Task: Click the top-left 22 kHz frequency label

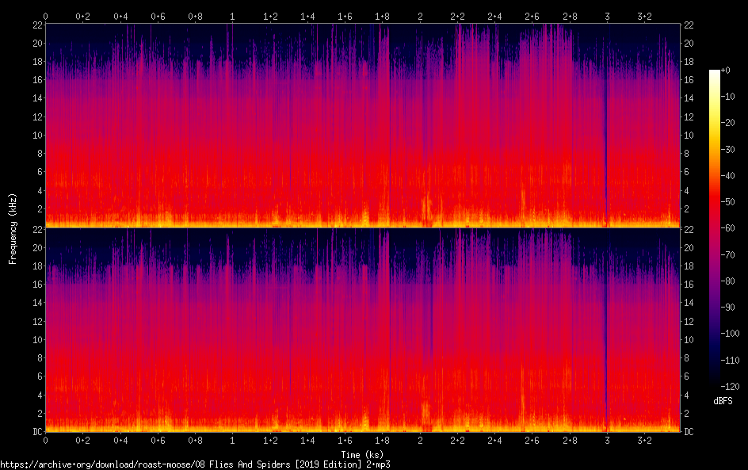Action: [35, 25]
